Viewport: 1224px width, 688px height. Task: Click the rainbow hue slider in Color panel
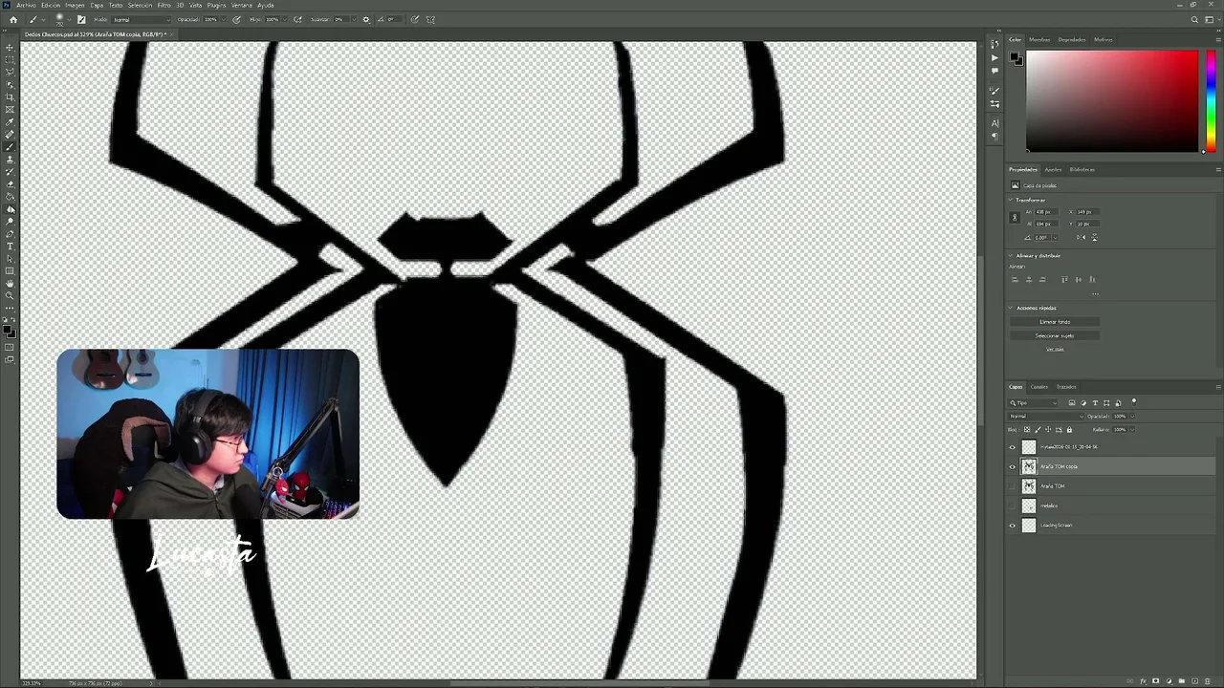tap(1210, 101)
